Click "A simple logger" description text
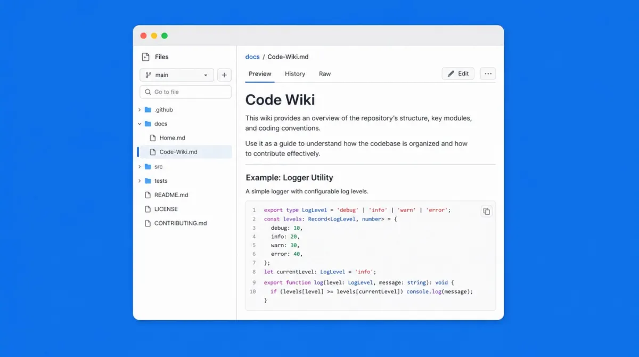Image resolution: width=639 pixels, height=357 pixels. (307, 191)
